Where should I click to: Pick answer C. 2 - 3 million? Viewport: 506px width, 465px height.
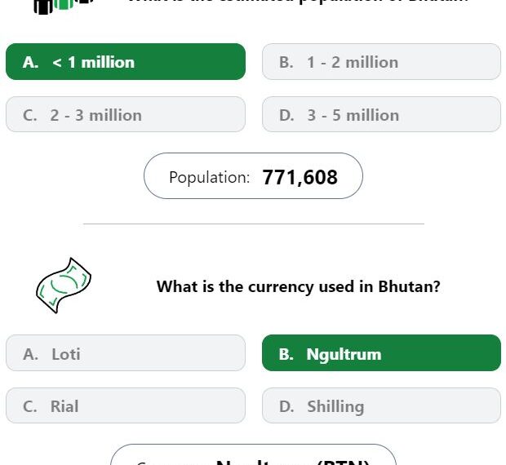click(126, 114)
